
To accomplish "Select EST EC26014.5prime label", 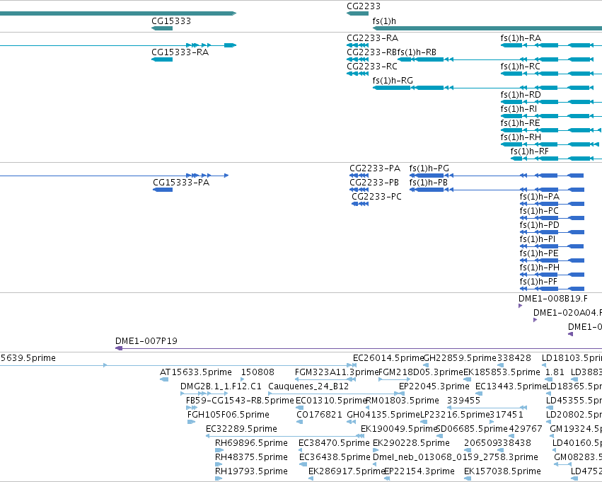I will 388,358.
